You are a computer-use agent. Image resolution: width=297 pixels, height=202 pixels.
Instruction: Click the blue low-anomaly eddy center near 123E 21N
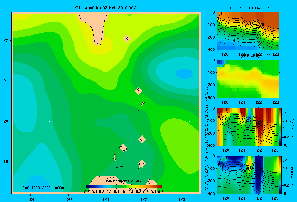[184, 74]
